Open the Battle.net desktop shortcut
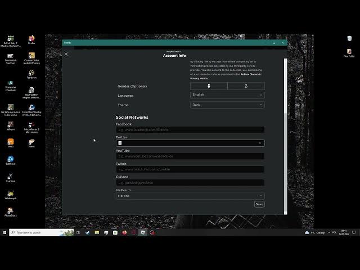Image resolution: width=360 pixels, height=270 pixels. click(x=11, y=160)
